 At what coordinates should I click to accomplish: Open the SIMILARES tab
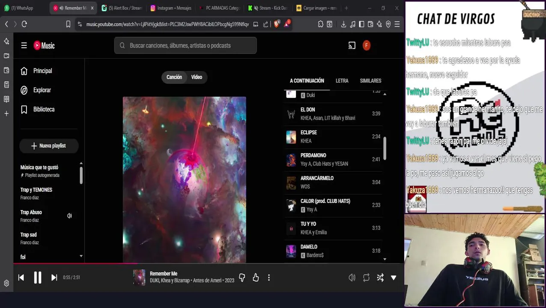[370, 80]
